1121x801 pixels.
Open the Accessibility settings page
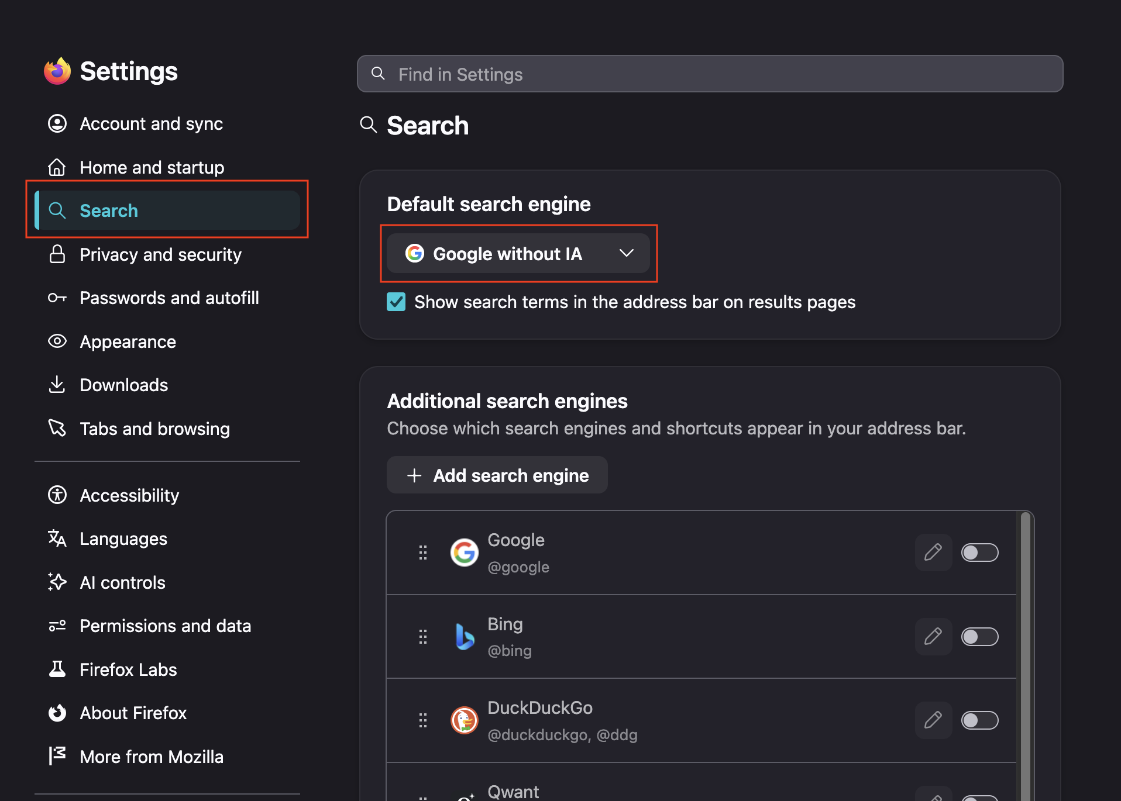pos(167,495)
